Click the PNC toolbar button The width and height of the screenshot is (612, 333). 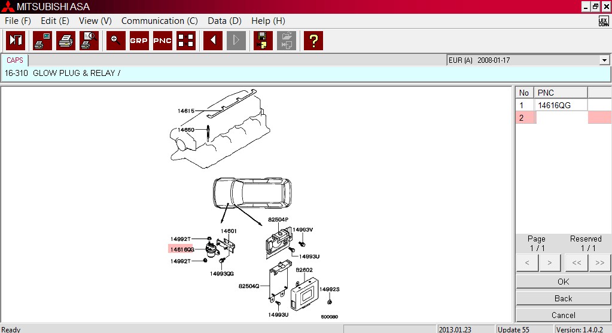coord(163,41)
